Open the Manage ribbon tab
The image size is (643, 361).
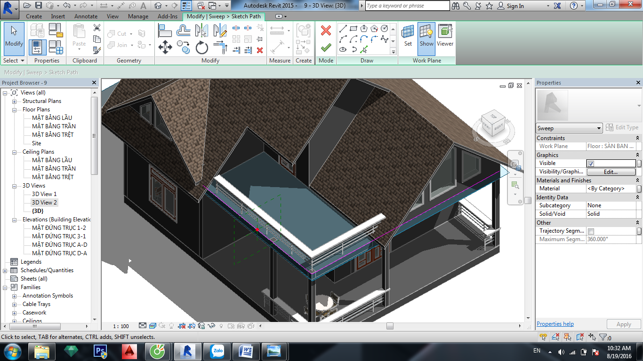pos(138,16)
